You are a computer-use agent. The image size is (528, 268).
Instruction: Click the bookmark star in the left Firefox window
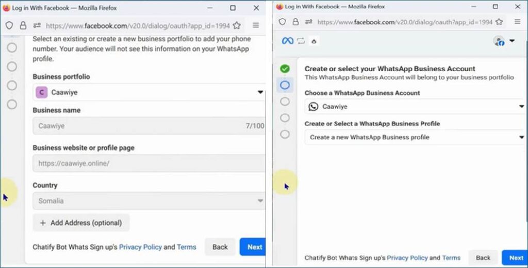click(237, 25)
